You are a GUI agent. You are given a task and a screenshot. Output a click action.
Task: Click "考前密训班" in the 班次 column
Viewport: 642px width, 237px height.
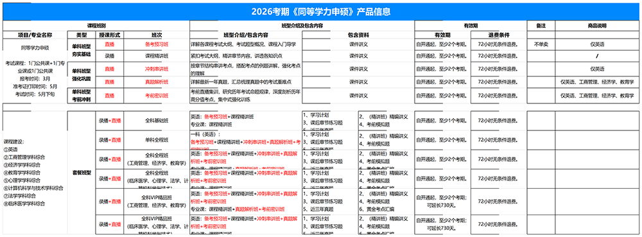[x=157, y=95]
